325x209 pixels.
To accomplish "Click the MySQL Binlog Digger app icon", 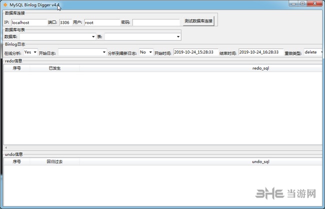I will (5, 4).
